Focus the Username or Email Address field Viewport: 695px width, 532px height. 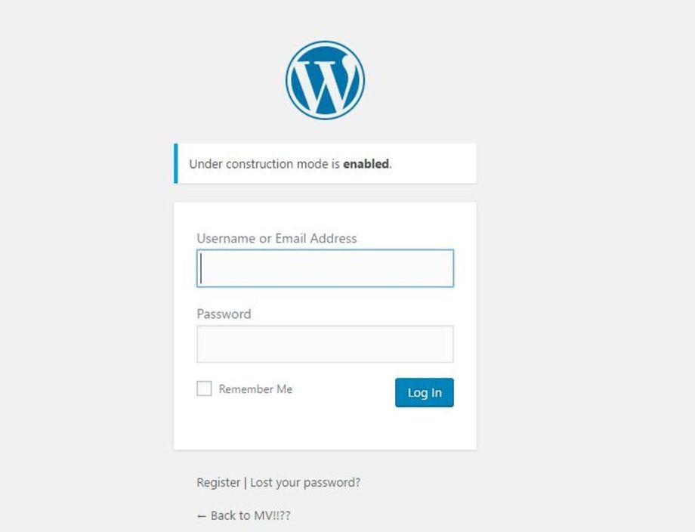(325, 268)
